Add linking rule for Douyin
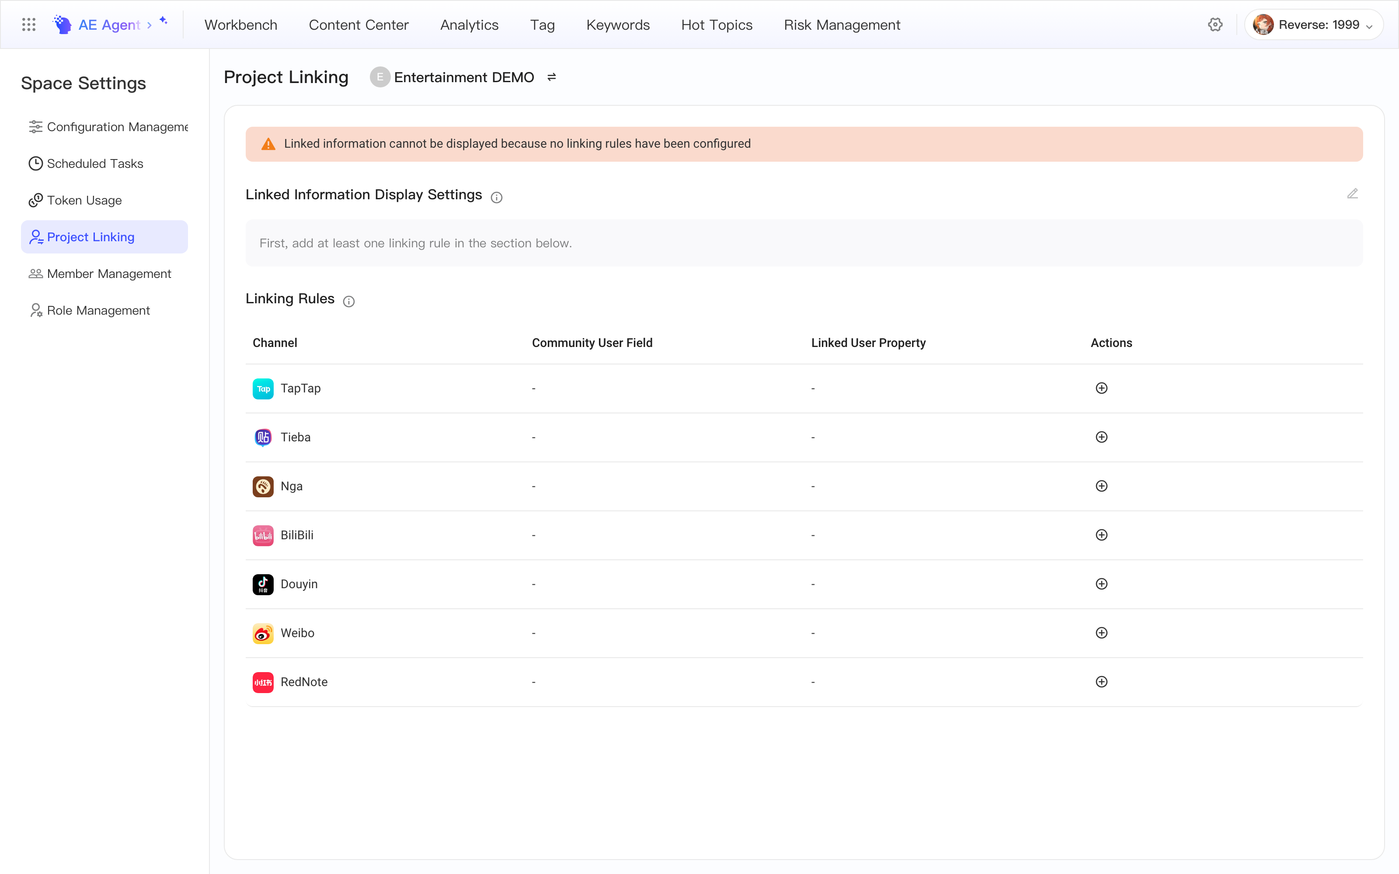Screen dimensions: 1399x874 click(x=1101, y=584)
